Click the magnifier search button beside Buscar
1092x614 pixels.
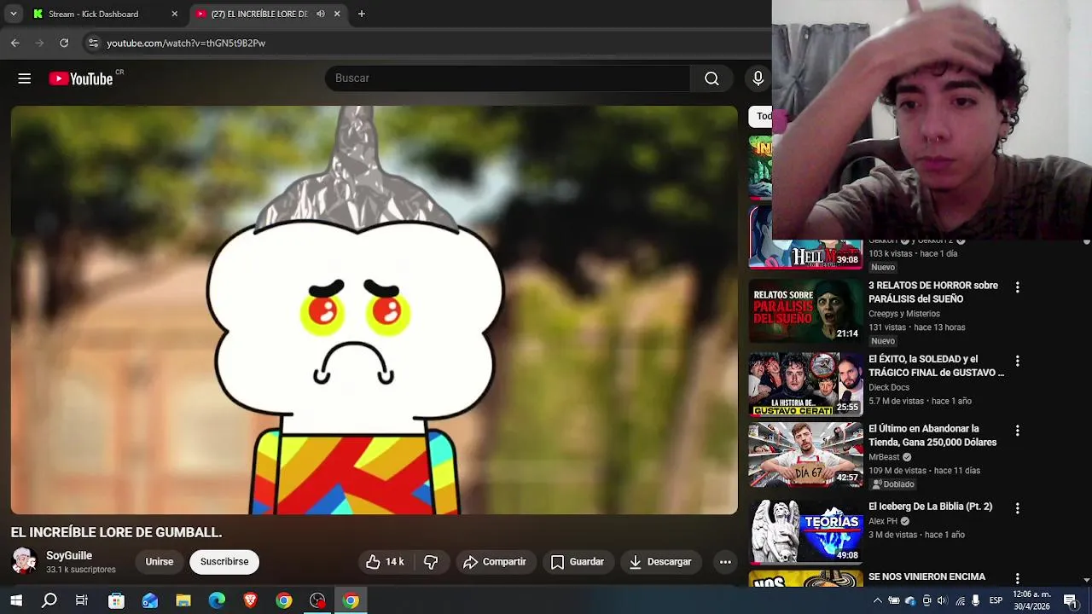[x=712, y=78]
